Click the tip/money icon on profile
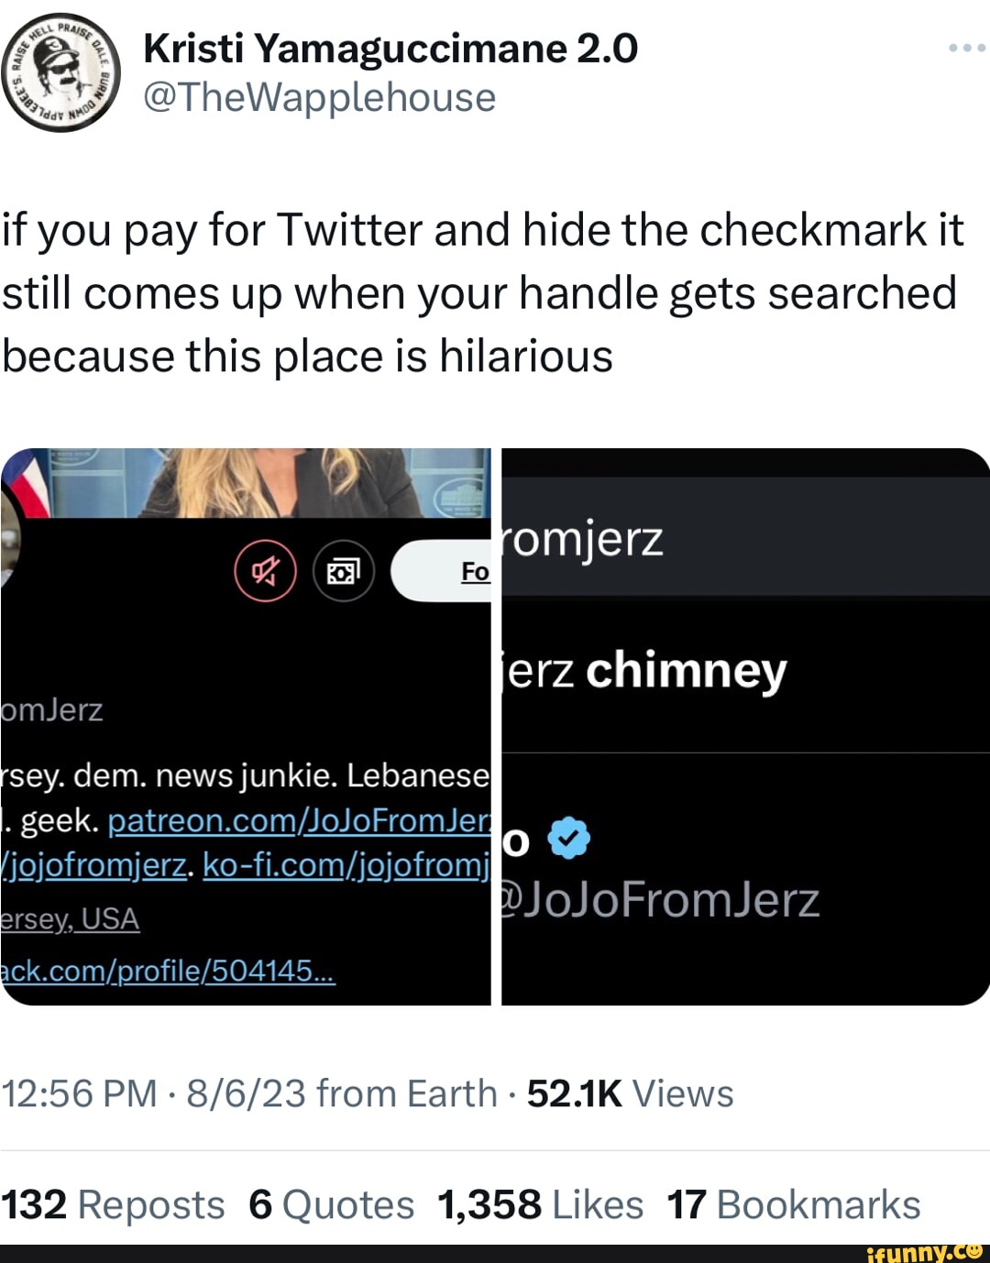 (x=344, y=571)
